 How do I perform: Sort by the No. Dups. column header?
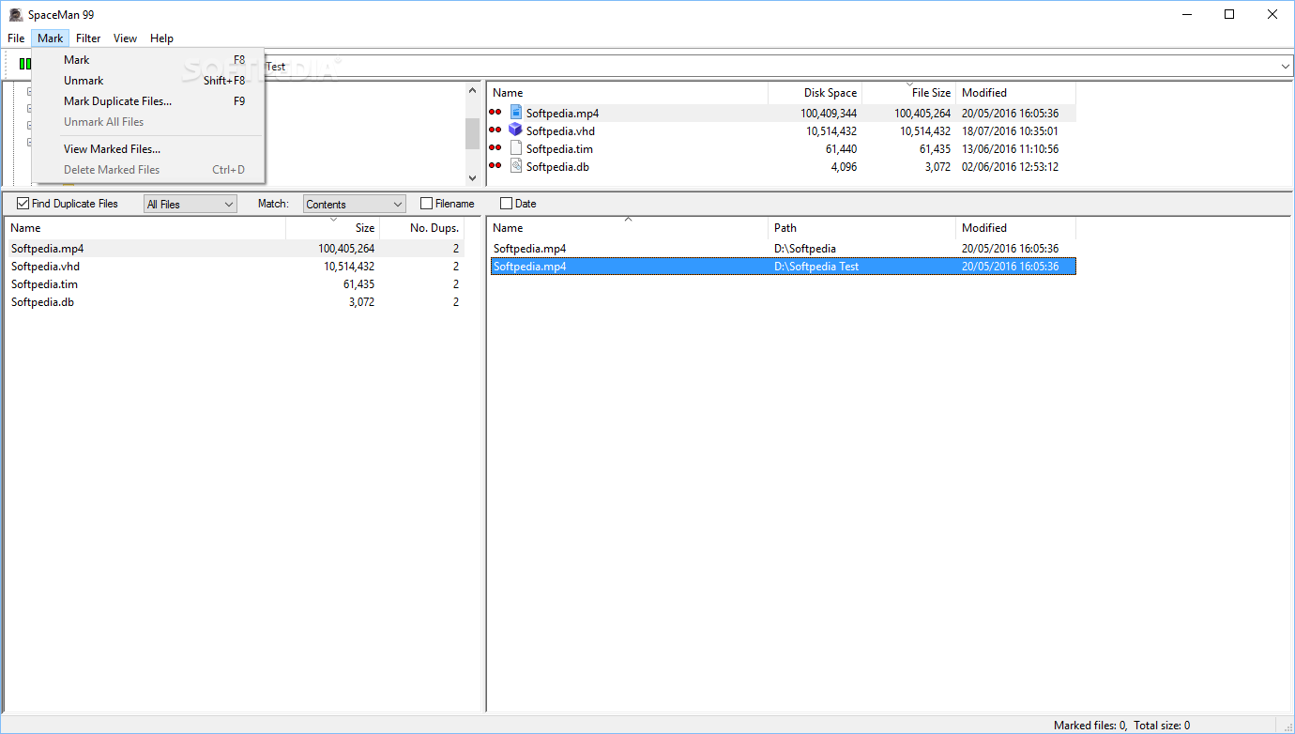421,228
